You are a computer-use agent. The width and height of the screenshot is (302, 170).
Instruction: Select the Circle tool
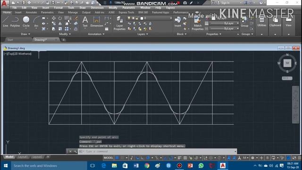point(26,22)
